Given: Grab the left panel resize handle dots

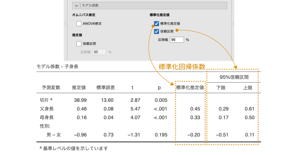Looking at the screenshot, I should (66, 23).
